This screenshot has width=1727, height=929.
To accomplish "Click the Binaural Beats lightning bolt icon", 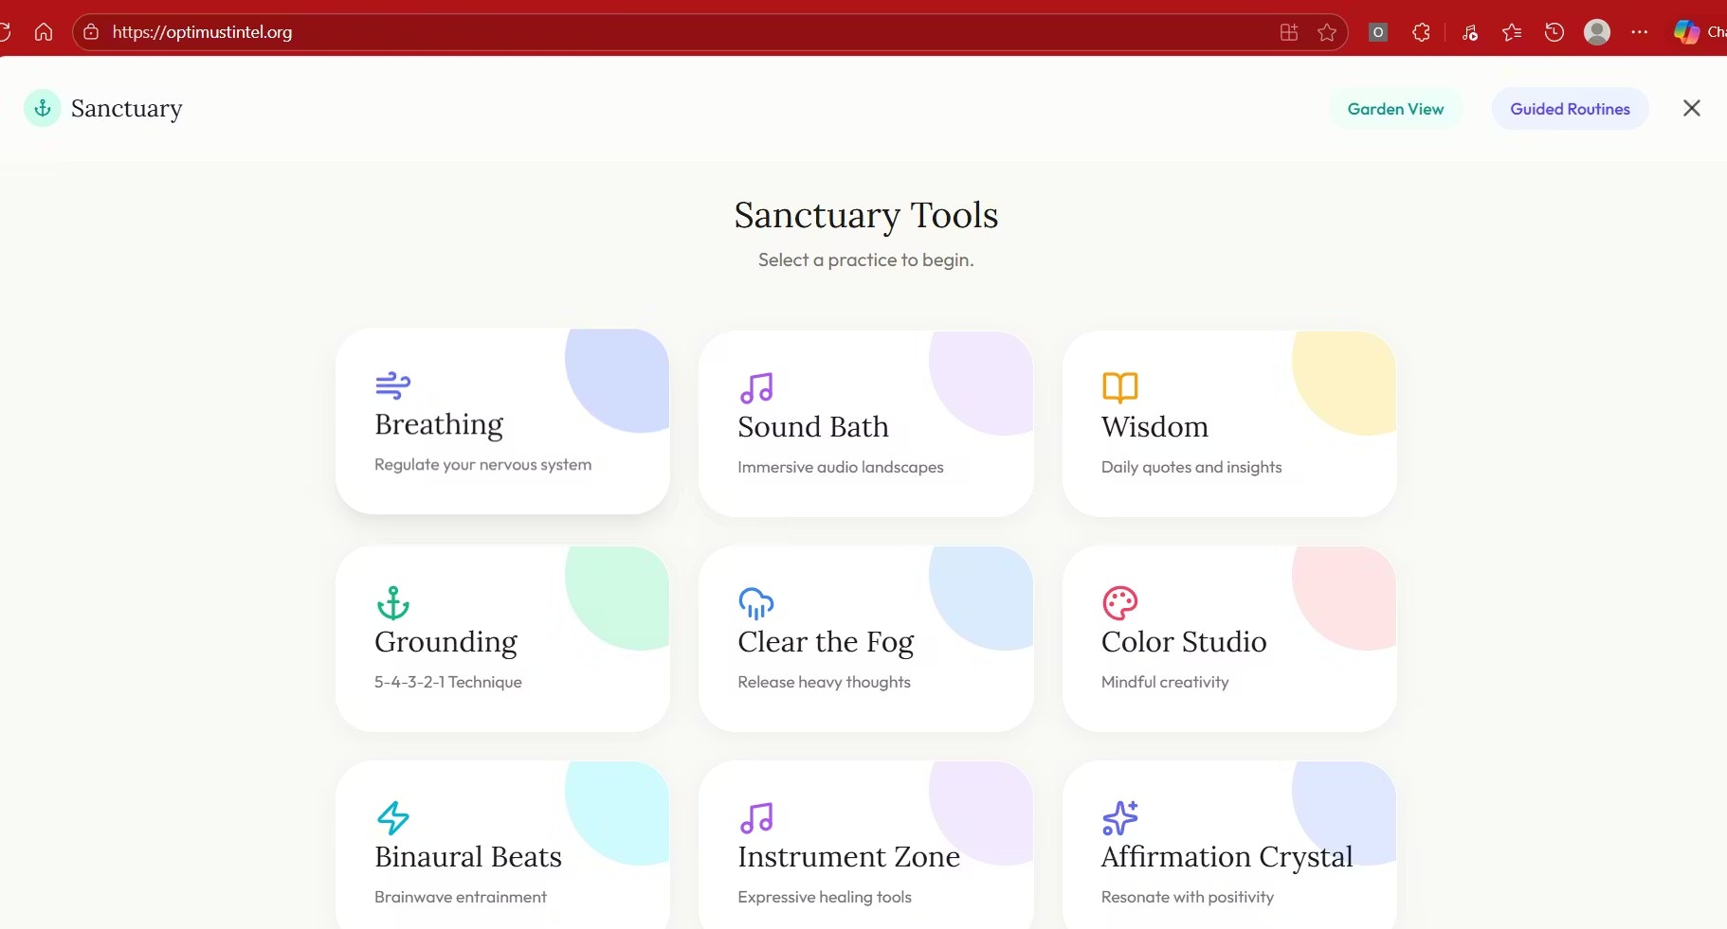I will click(x=392, y=818).
